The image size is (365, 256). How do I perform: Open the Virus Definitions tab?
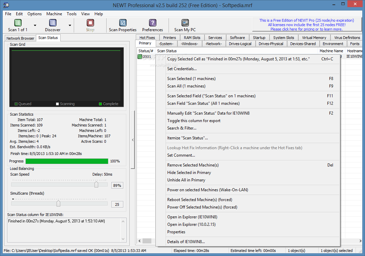(347, 38)
